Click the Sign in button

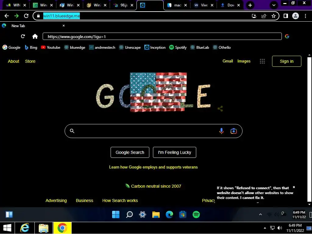pyautogui.click(x=286, y=61)
